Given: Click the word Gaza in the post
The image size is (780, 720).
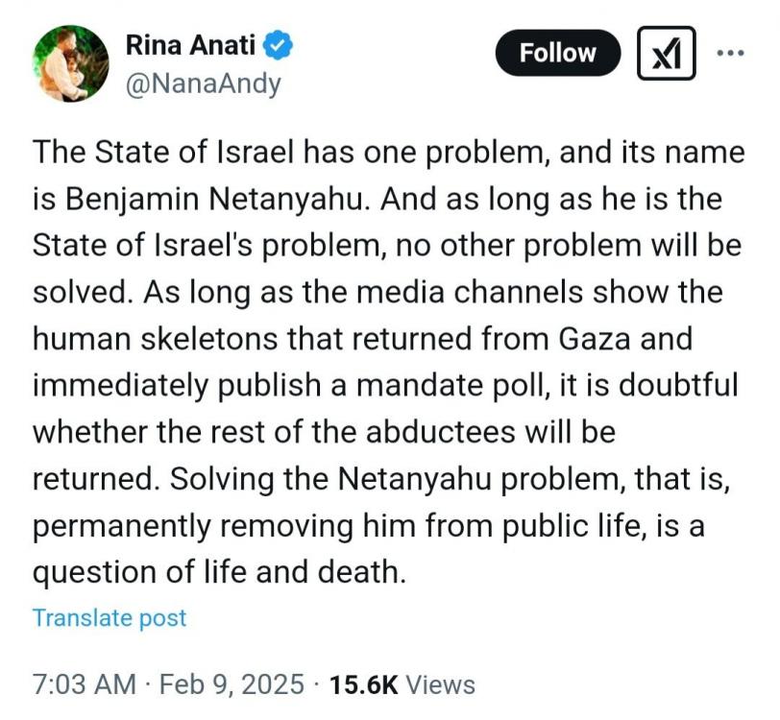Looking at the screenshot, I should coord(595,339).
